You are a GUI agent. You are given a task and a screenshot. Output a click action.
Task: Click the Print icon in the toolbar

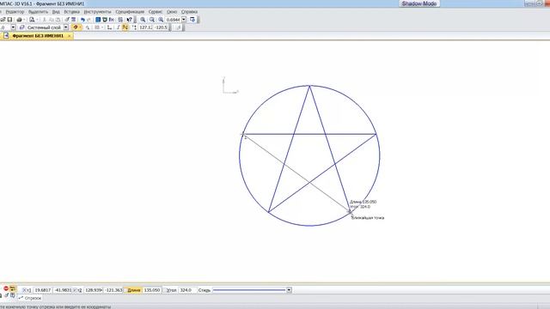pyautogui.click(x=19, y=20)
